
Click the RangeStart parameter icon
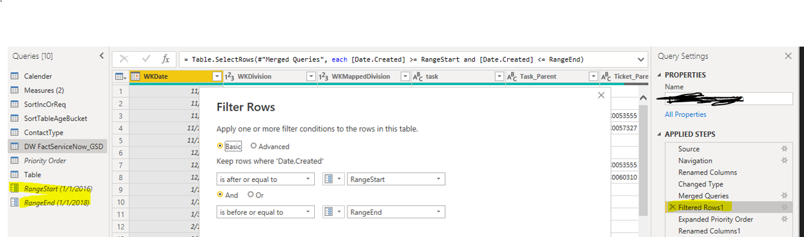point(15,188)
